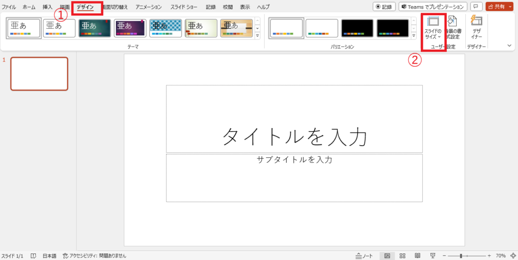Open the 表示 ribbon tab
The width and height of the screenshot is (518, 260).
(245, 7)
